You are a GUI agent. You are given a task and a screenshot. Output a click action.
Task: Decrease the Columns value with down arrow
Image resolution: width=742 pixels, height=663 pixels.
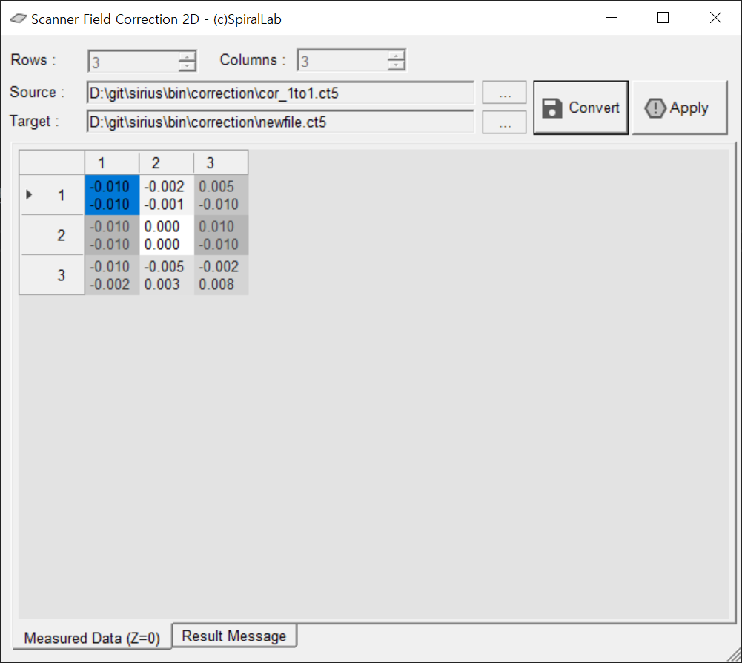click(396, 65)
